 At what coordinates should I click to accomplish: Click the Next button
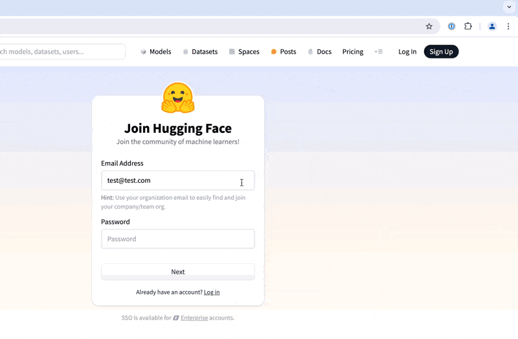coord(178,272)
